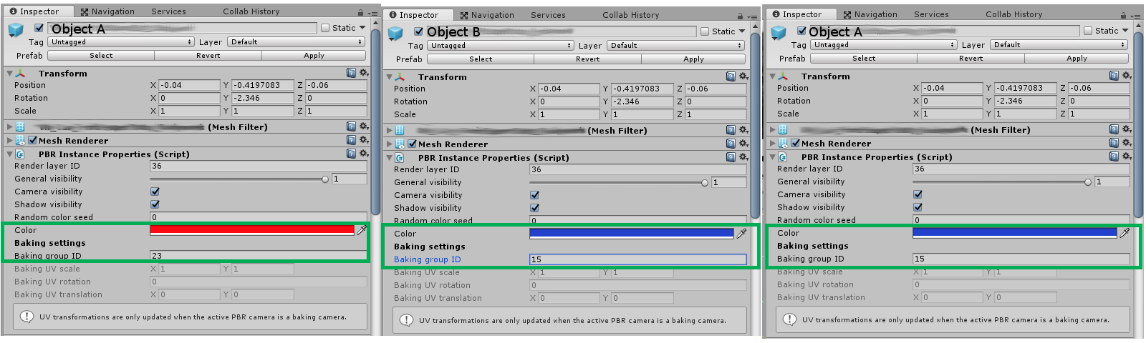The width and height of the screenshot is (1146, 343).
Task: Click Prefab Select button in Object B inspector
Action: coord(481,59)
